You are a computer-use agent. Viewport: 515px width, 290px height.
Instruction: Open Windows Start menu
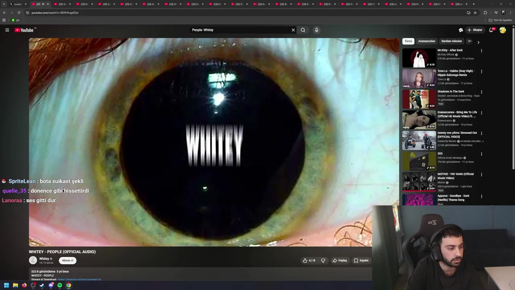click(6, 285)
